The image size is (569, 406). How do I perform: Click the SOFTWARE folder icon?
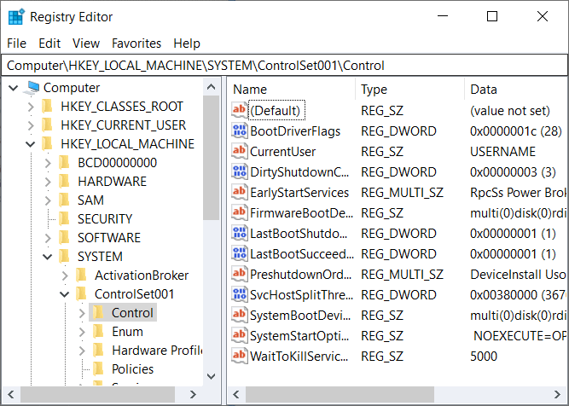tap(64, 238)
